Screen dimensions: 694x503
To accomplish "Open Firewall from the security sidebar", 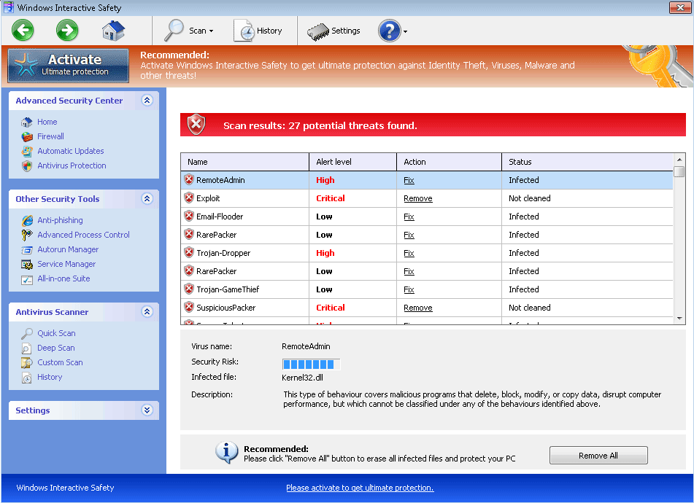I will click(x=50, y=136).
